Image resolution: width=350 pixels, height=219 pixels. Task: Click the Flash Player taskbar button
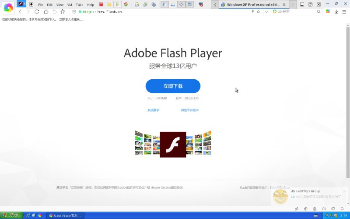coord(65,215)
